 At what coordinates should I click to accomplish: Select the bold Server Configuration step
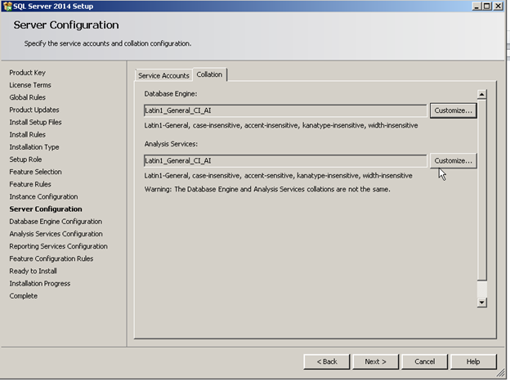46,209
